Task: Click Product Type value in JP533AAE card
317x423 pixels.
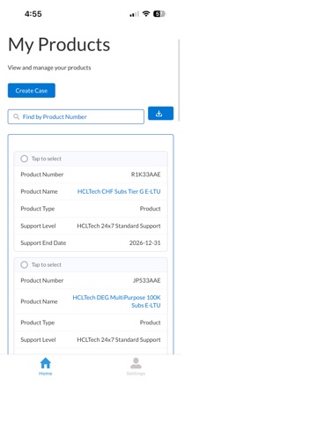Action: pos(150,323)
